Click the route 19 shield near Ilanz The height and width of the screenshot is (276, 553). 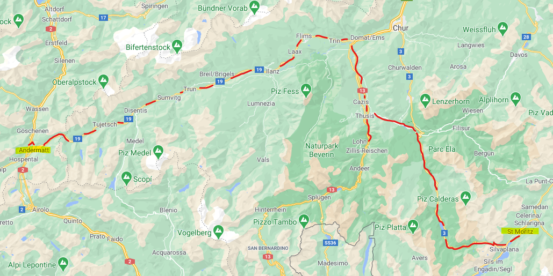(259, 70)
